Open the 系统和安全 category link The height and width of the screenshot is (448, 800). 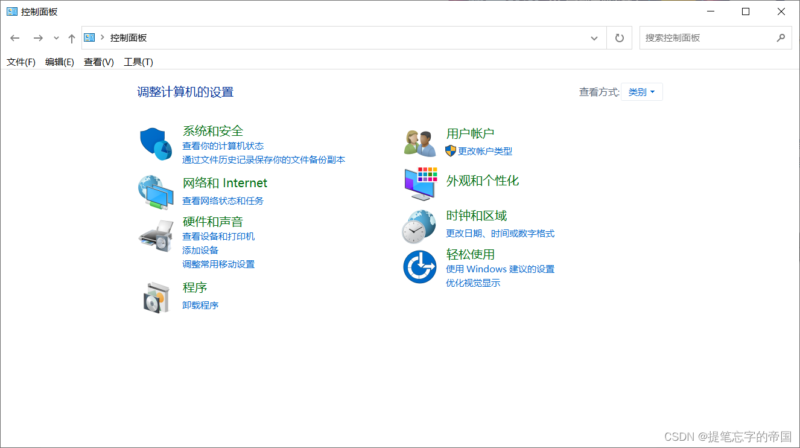pos(213,130)
